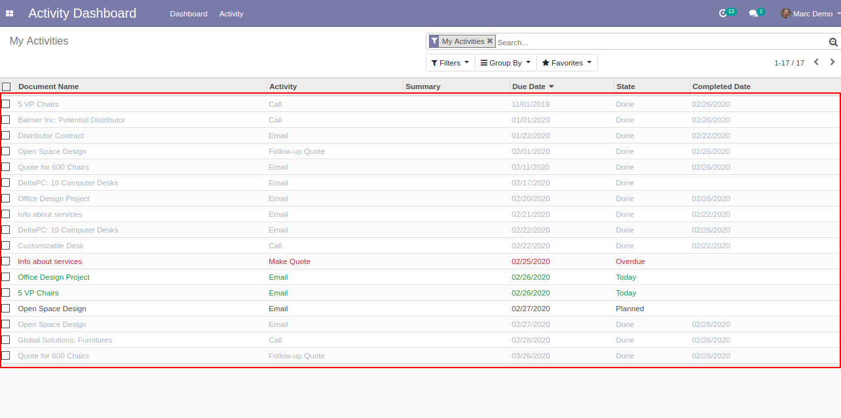
Task: Open the Balmer Inc: Potential Distributor record
Action: pos(71,120)
